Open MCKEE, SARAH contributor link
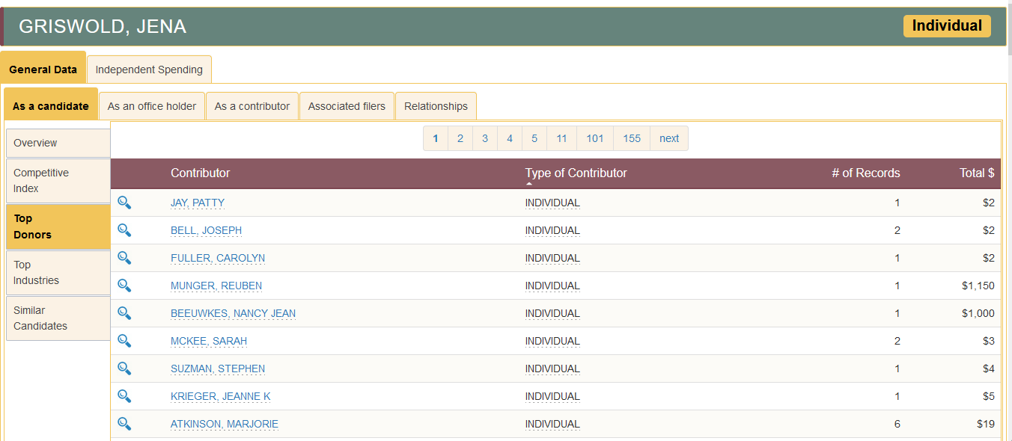Screen dimensions: 1012x441 [x=209, y=341]
